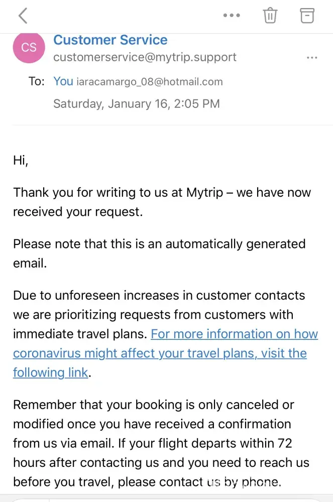Open message options dots beside sender address
Screen dimensions: 333x502
point(312,58)
